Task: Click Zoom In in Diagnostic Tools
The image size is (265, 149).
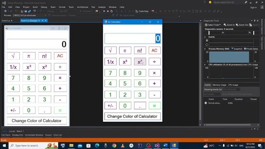Action: pyautogui.click(x=229, y=25)
